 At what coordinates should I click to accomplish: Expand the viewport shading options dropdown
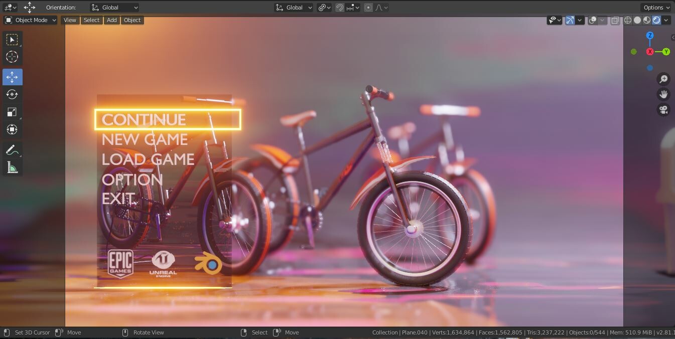666,20
